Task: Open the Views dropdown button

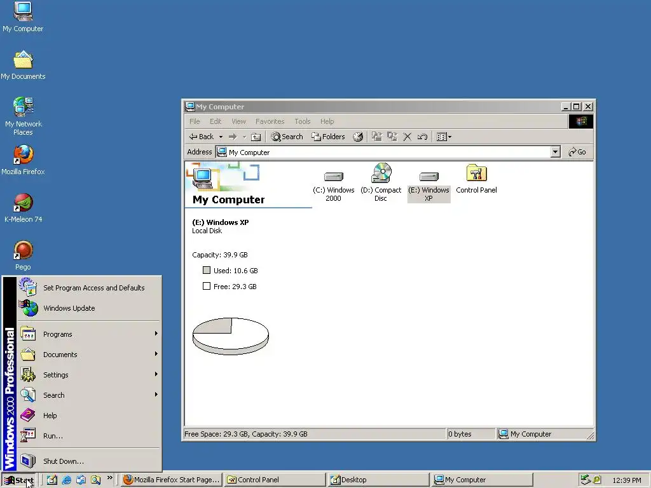Action: click(x=444, y=137)
